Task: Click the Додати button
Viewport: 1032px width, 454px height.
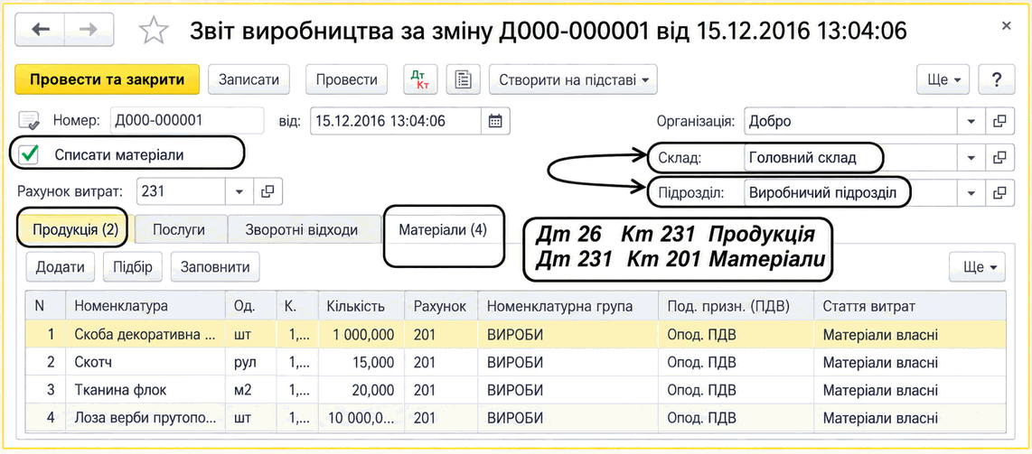Action: (61, 267)
